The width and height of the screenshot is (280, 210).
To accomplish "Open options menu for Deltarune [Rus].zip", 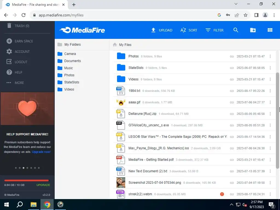I will coord(270,114).
